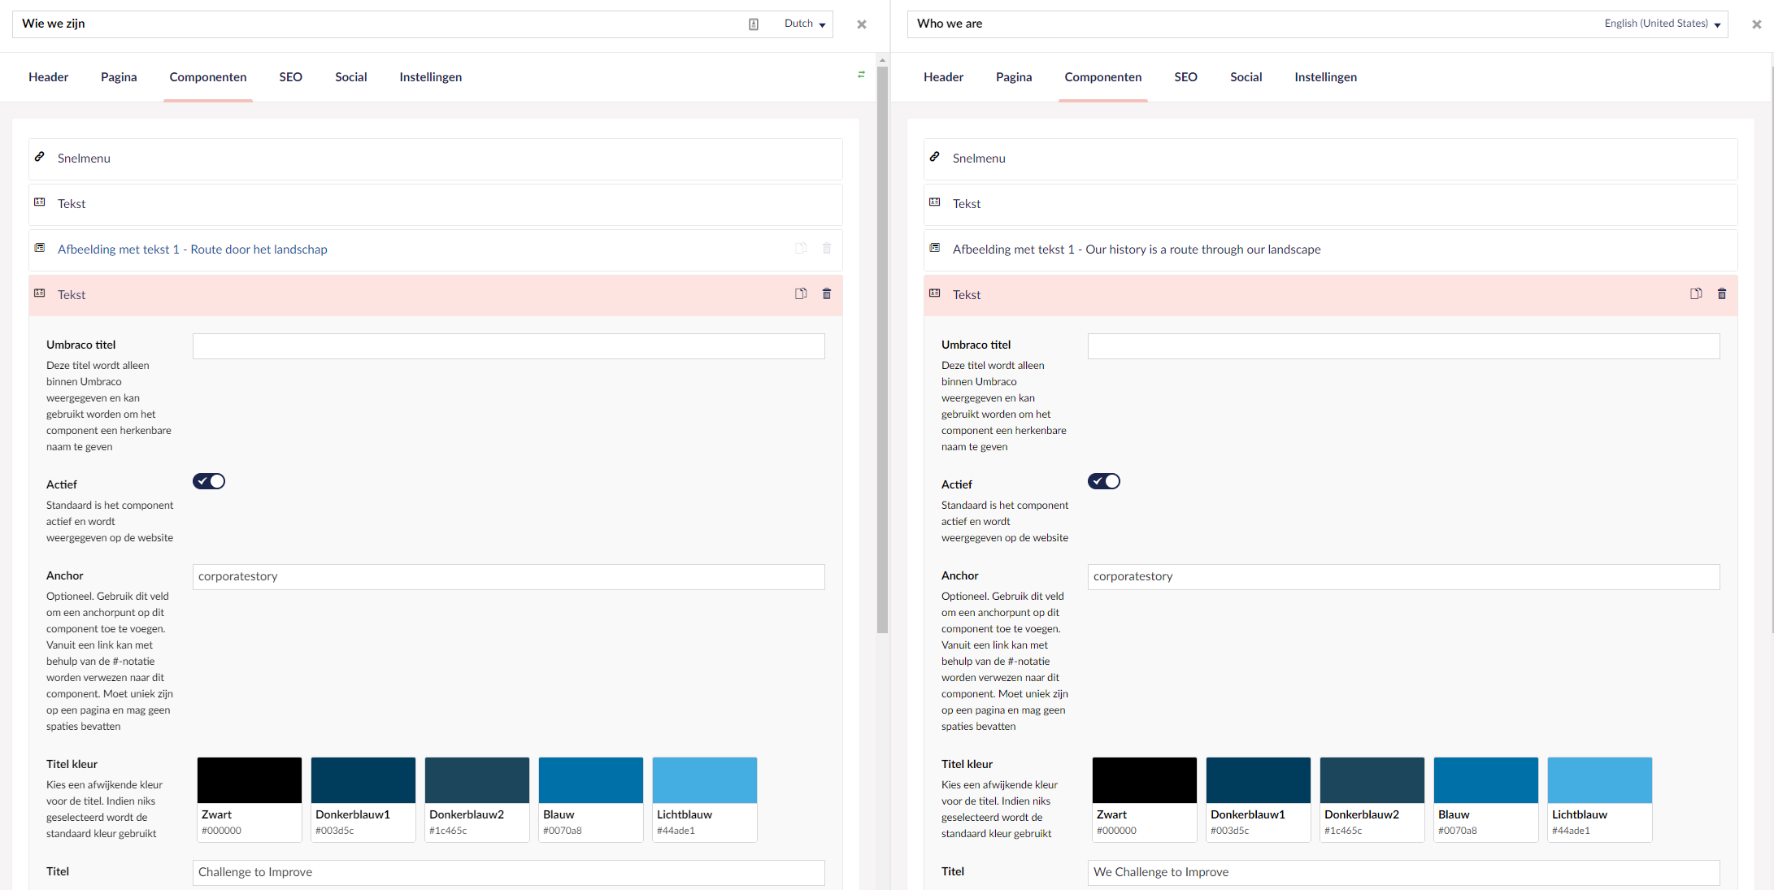The height and width of the screenshot is (890, 1774).
Task: Switch to the SEO tab in right panel
Action: pyautogui.click(x=1184, y=76)
